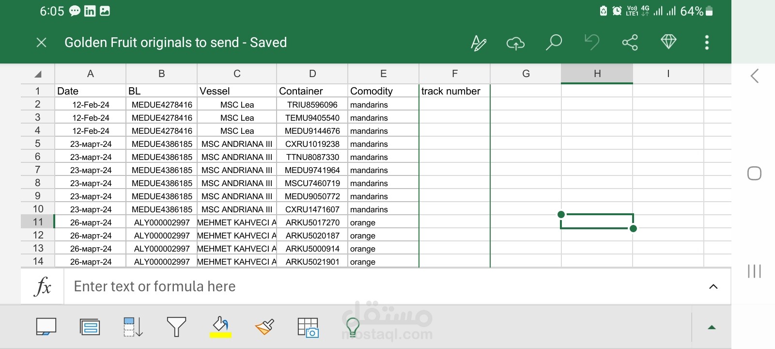This screenshot has width=775, height=349.
Task: Select column F header
Action: pyautogui.click(x=454, y=74)
